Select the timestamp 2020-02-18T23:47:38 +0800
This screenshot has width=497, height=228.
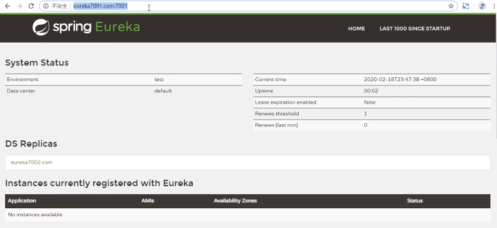400,80
